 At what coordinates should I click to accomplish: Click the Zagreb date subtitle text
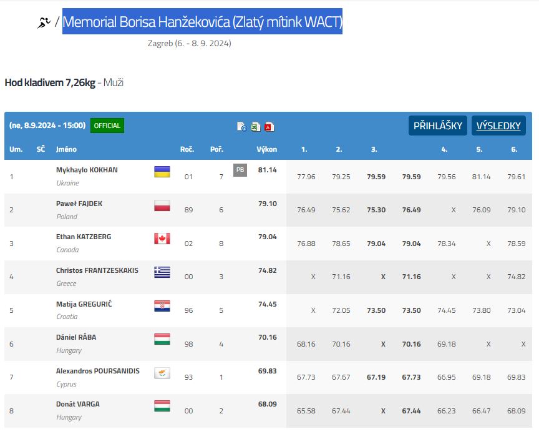(190, 43)
